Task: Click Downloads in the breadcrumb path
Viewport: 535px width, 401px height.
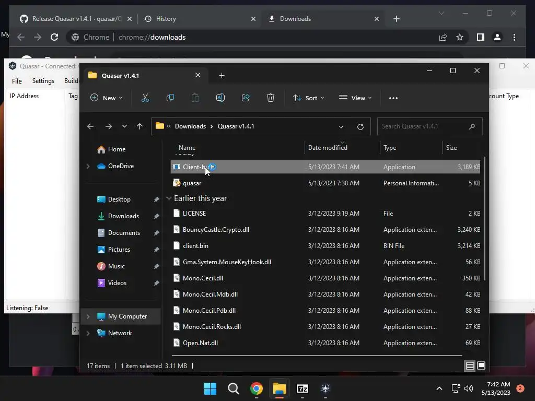Action: [x=190, y=126]
